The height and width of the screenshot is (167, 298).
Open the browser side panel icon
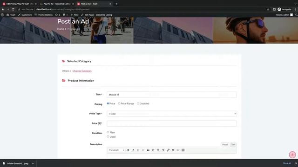tap(274, 9)
